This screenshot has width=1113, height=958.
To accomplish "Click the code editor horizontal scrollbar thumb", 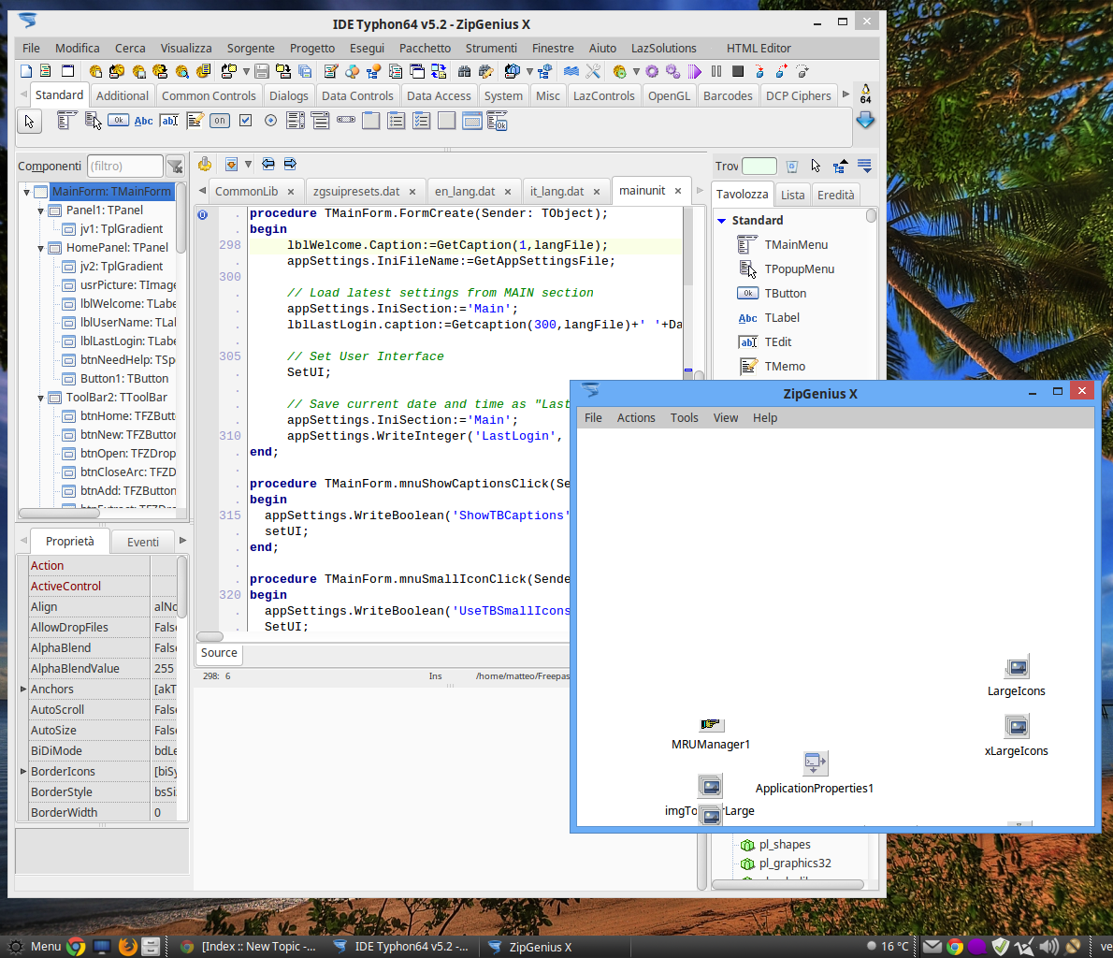I will 210,636.
